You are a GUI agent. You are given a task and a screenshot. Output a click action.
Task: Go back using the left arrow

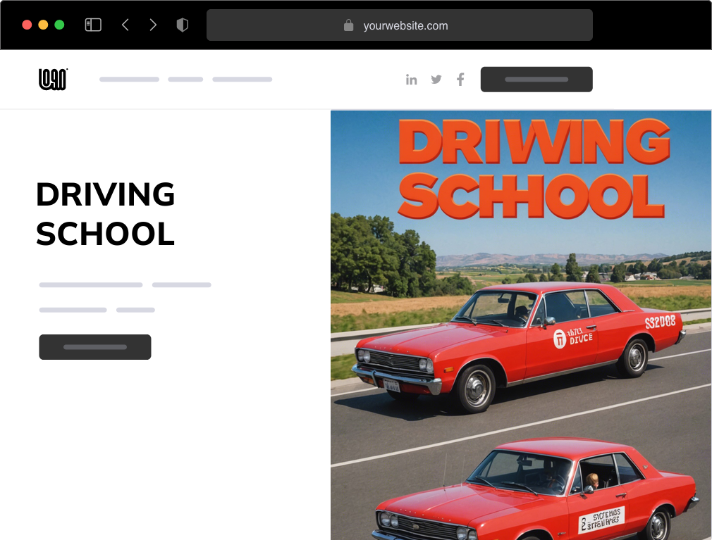125,25
